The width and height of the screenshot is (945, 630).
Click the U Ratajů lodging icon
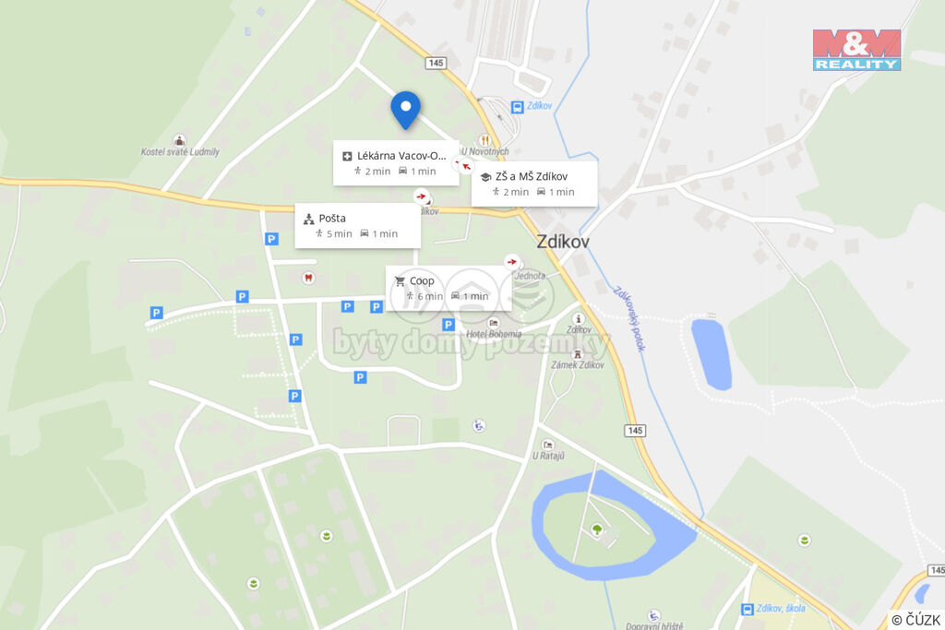tap(548, 446)
